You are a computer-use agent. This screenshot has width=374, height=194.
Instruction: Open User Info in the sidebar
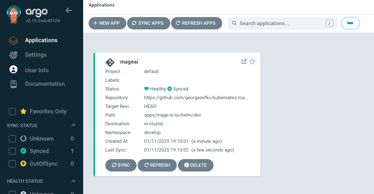pyautogui.click(x=37, y=70)
